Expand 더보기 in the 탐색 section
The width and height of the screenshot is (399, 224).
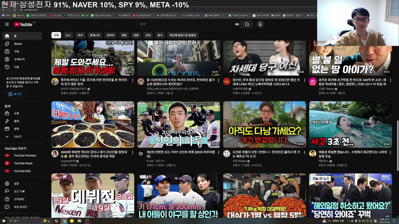click(22, 137)
